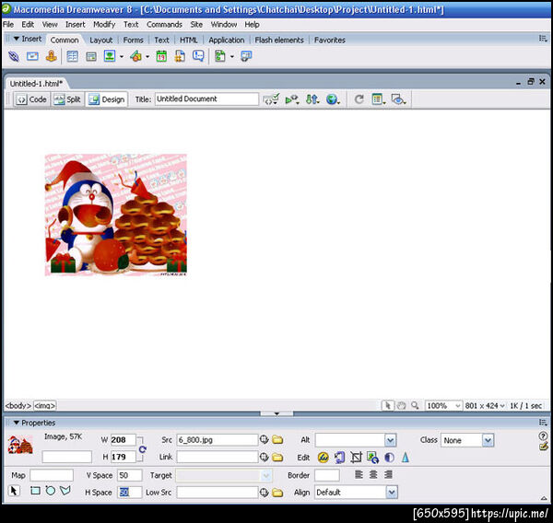The image size is (553, 523).
Task: Switch to Split view
Action: pos(67,99)
